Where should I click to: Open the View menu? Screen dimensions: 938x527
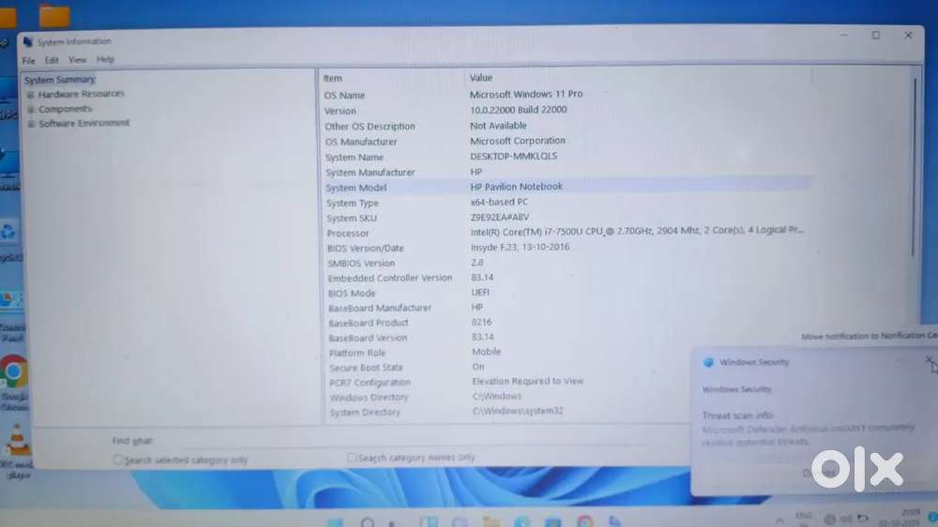77,60
